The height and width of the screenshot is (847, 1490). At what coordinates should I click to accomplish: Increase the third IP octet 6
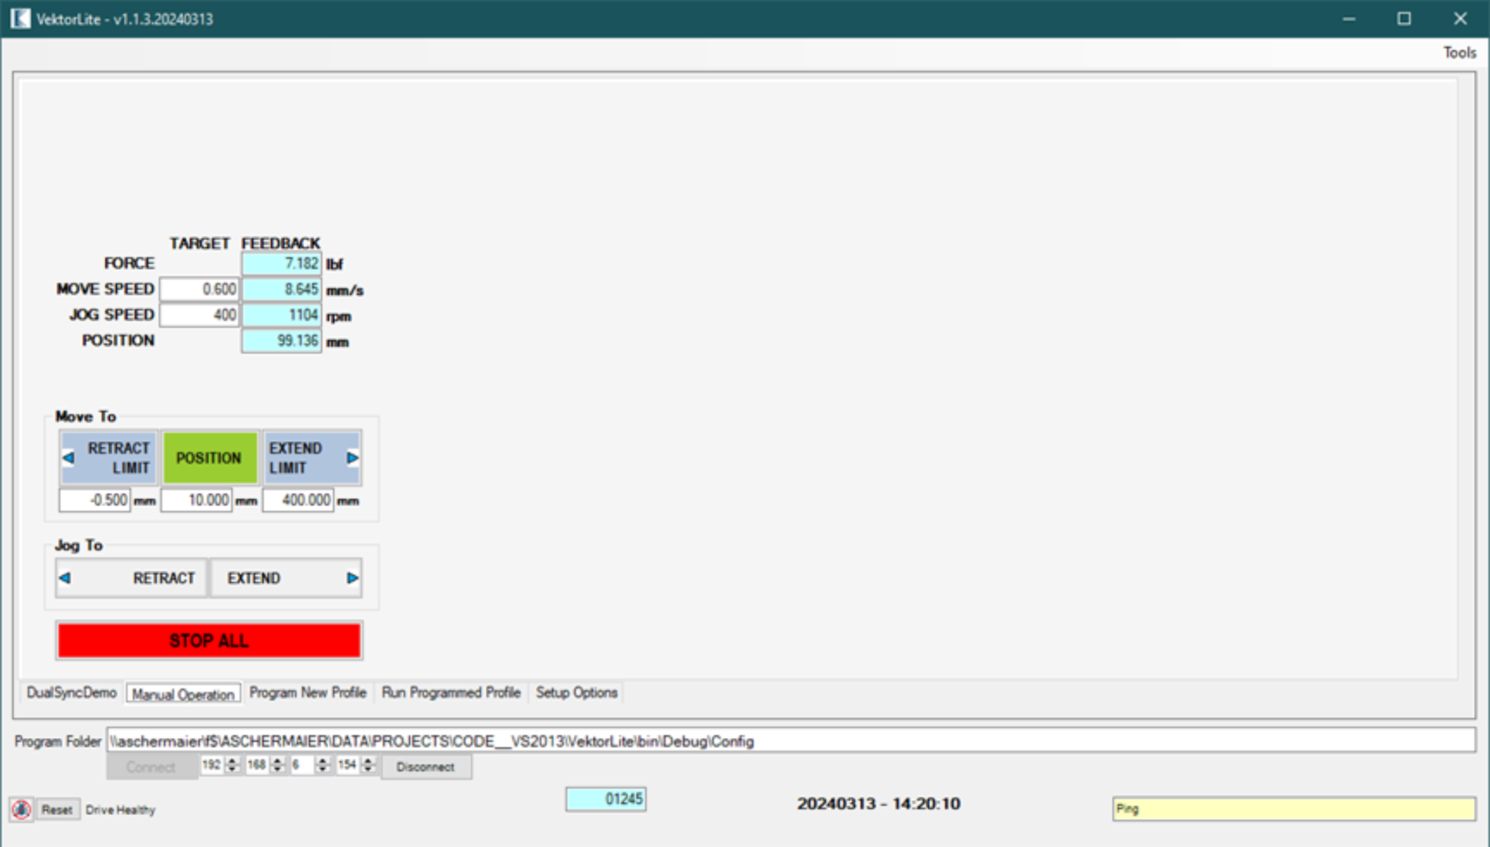pos(323,761)
